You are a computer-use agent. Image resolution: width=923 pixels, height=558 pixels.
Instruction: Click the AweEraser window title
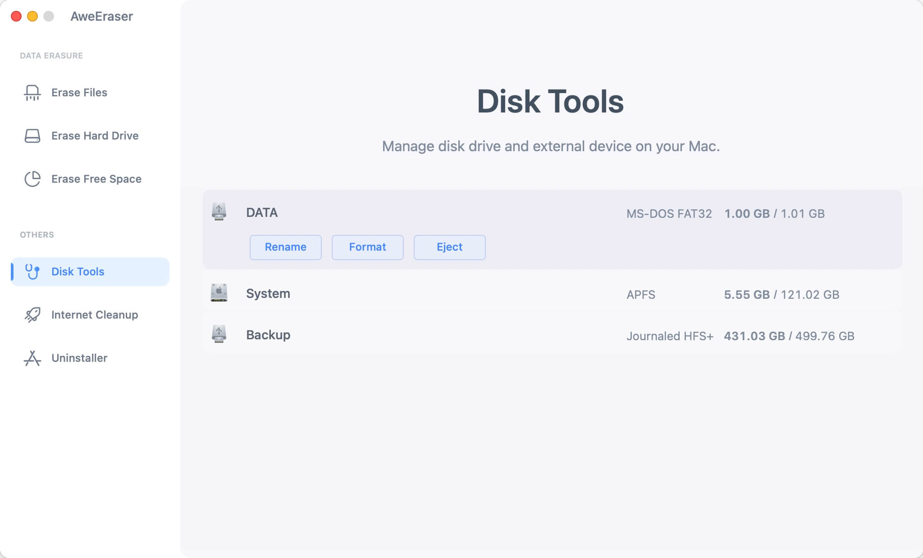102,16
